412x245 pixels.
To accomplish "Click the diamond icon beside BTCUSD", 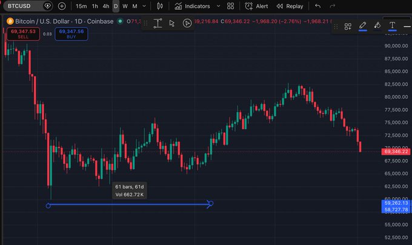I will pos(47,6).
